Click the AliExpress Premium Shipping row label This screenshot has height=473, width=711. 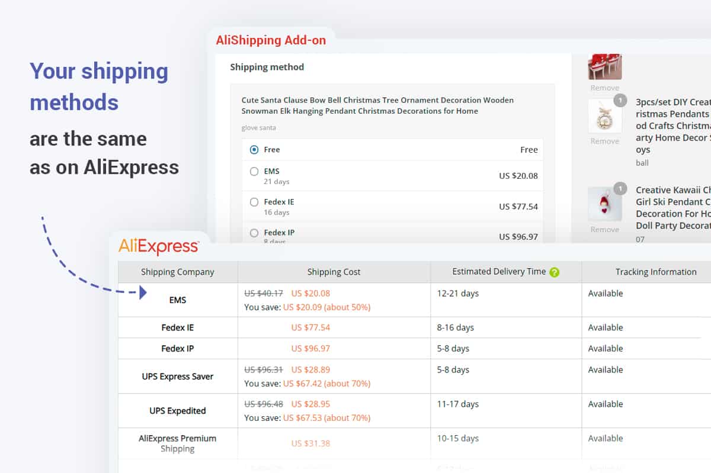click(x=178, y=443)
